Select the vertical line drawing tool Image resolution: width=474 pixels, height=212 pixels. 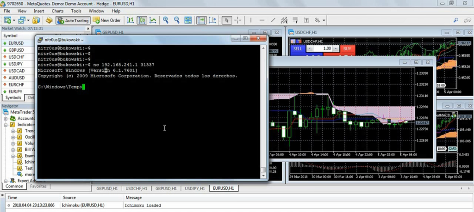tap(250, 20)
